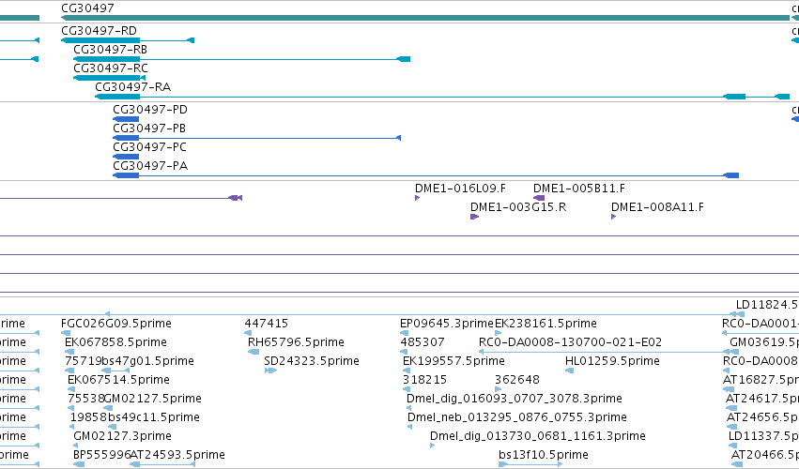The image size is (799, 469).
Task: Select the DME1-008A11.F marker arrow
Action: 613,217
